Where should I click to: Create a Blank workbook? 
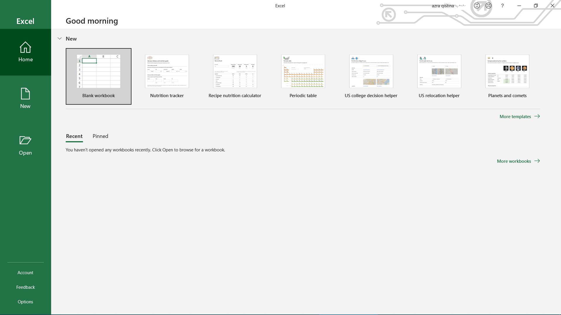[98, 76]
